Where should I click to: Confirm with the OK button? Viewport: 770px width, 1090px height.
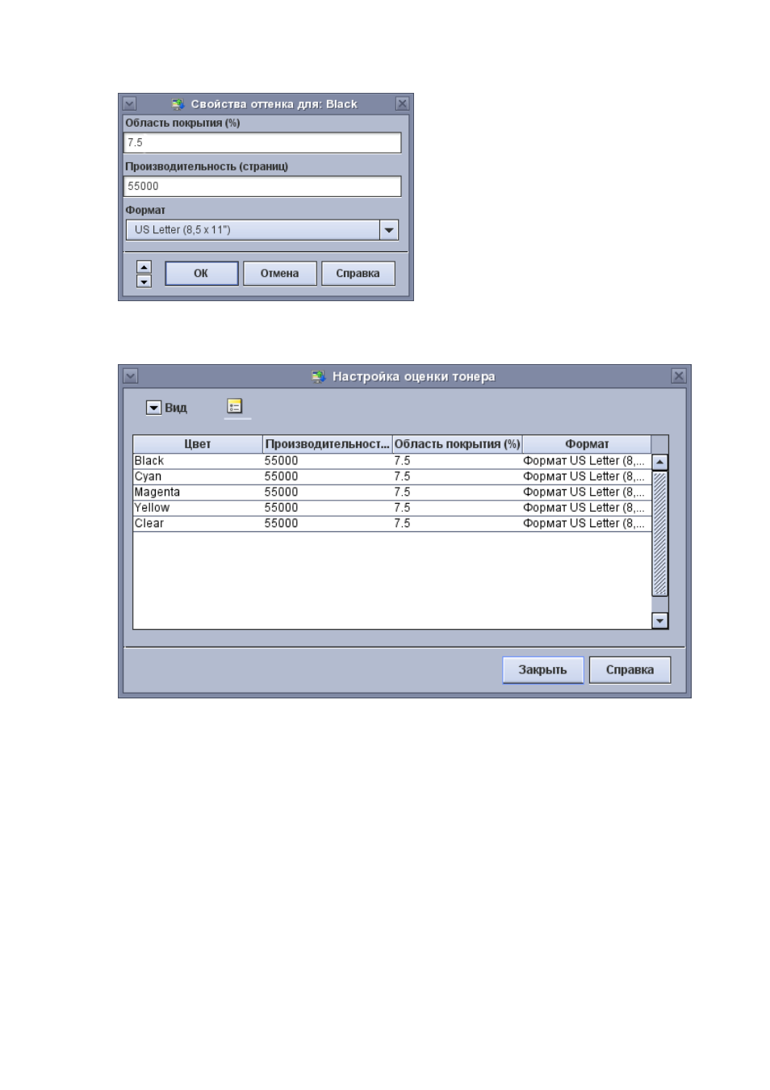[x=201, y=274]
